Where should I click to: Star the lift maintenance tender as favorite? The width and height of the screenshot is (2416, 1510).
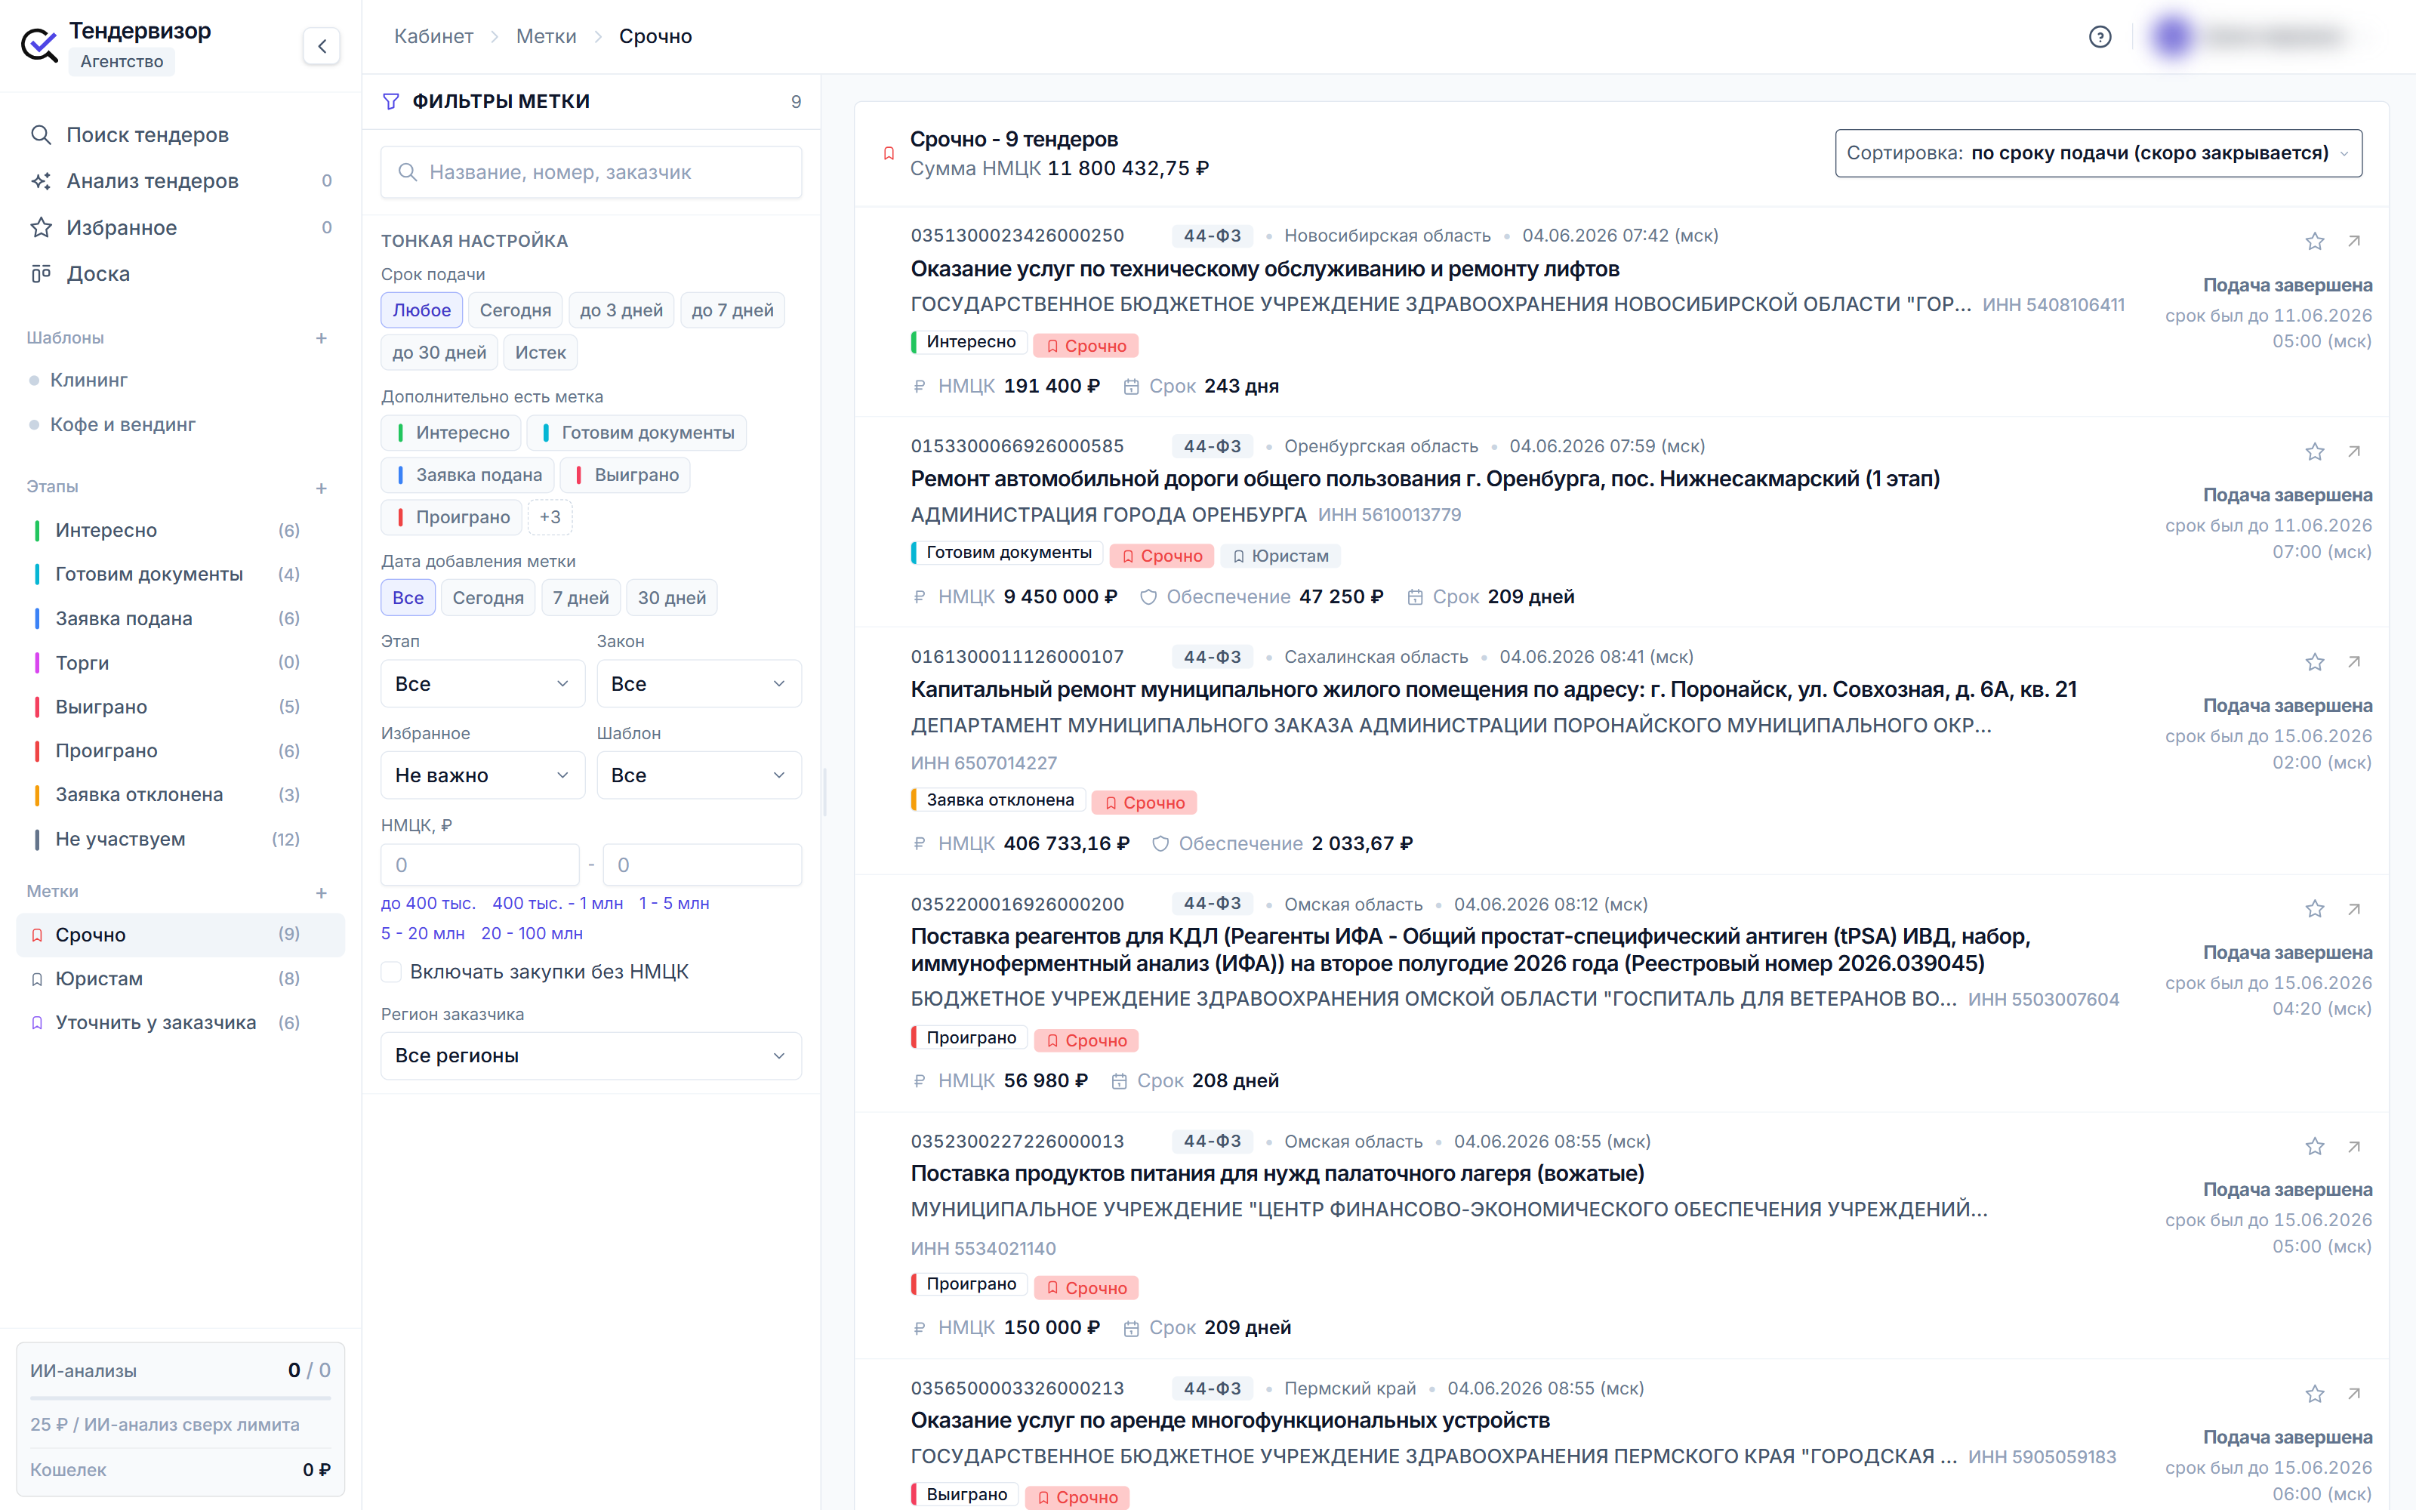click(2314, 242)
